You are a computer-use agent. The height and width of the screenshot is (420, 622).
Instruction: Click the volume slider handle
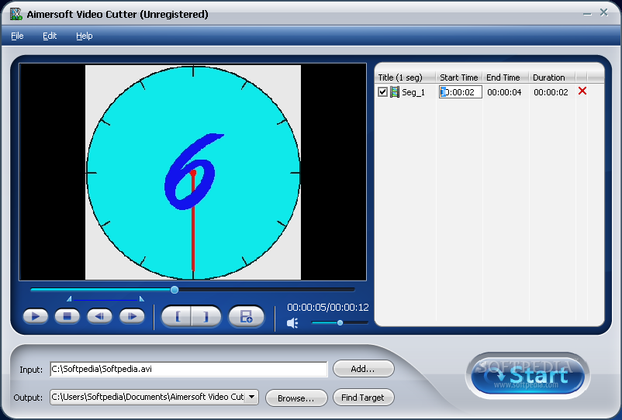[340, 323]
